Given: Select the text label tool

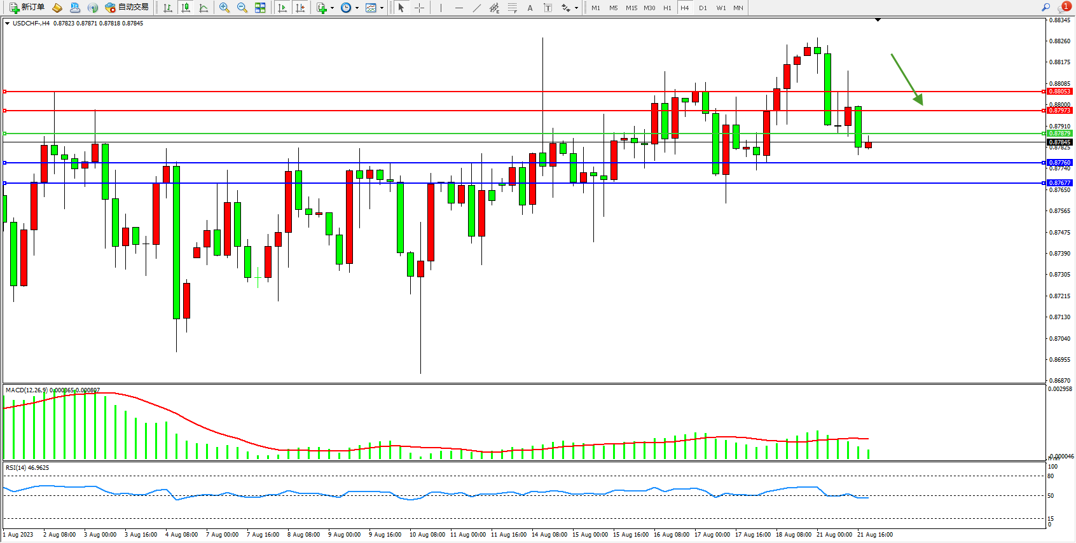Looking at the screenshot, I should pyautogui.click(x=548, y=8).
